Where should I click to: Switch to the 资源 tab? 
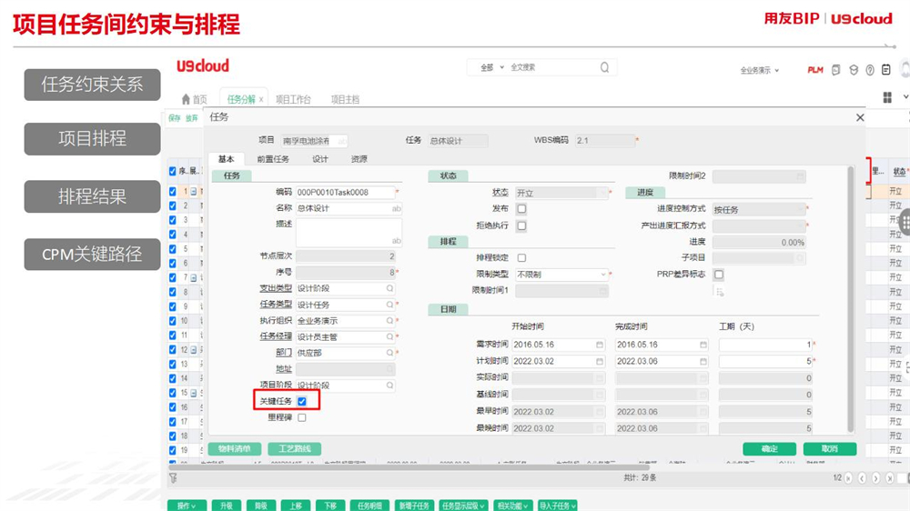[x=359, y=159]
